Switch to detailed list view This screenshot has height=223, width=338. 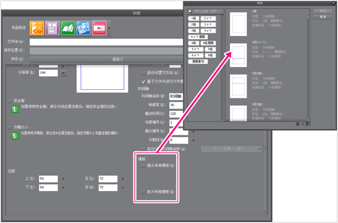click(308, 124)
